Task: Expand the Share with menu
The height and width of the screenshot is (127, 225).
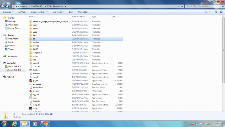Action: pos(58,12)
